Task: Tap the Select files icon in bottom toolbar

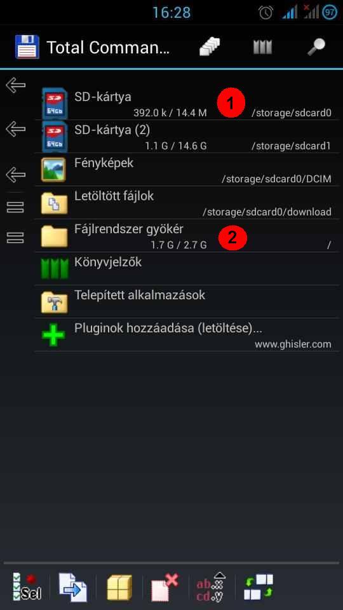Action: (27, 587)
